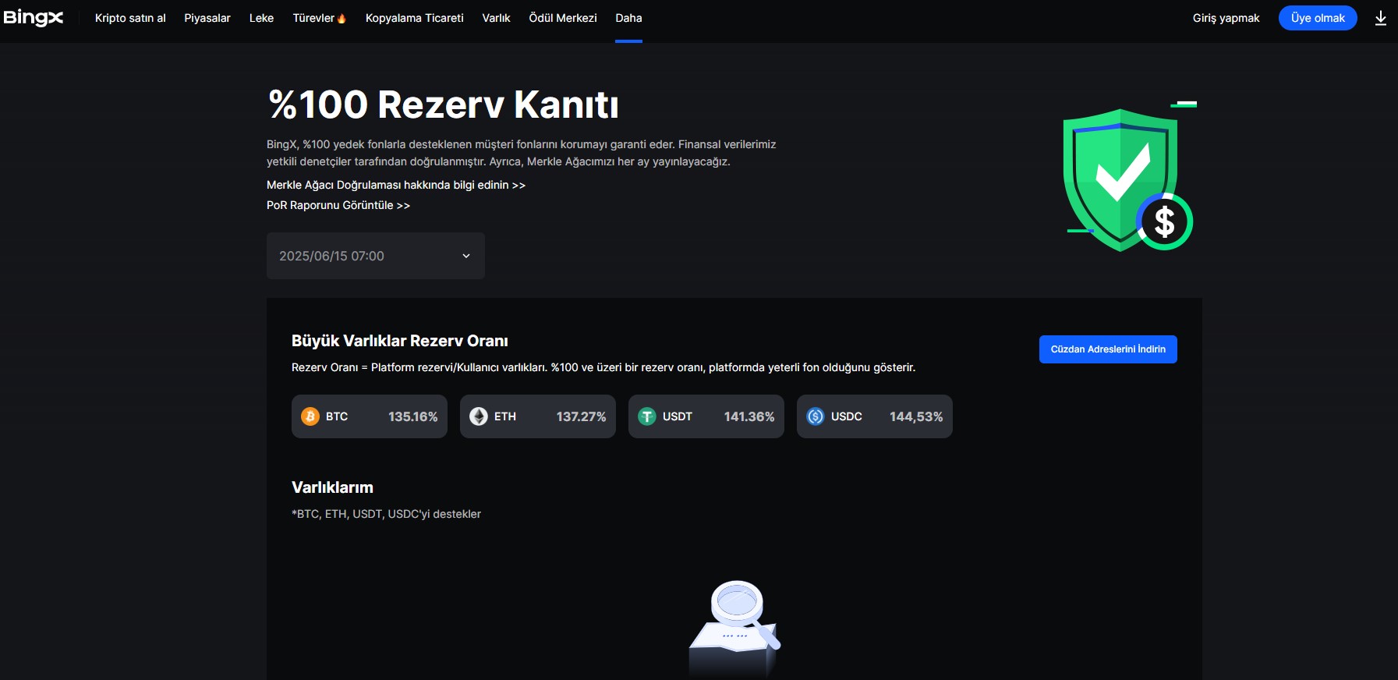Open PoR Raporunu Görüntüle link
The height and width of the screenshot is (680, 1398).
(338, 205)
